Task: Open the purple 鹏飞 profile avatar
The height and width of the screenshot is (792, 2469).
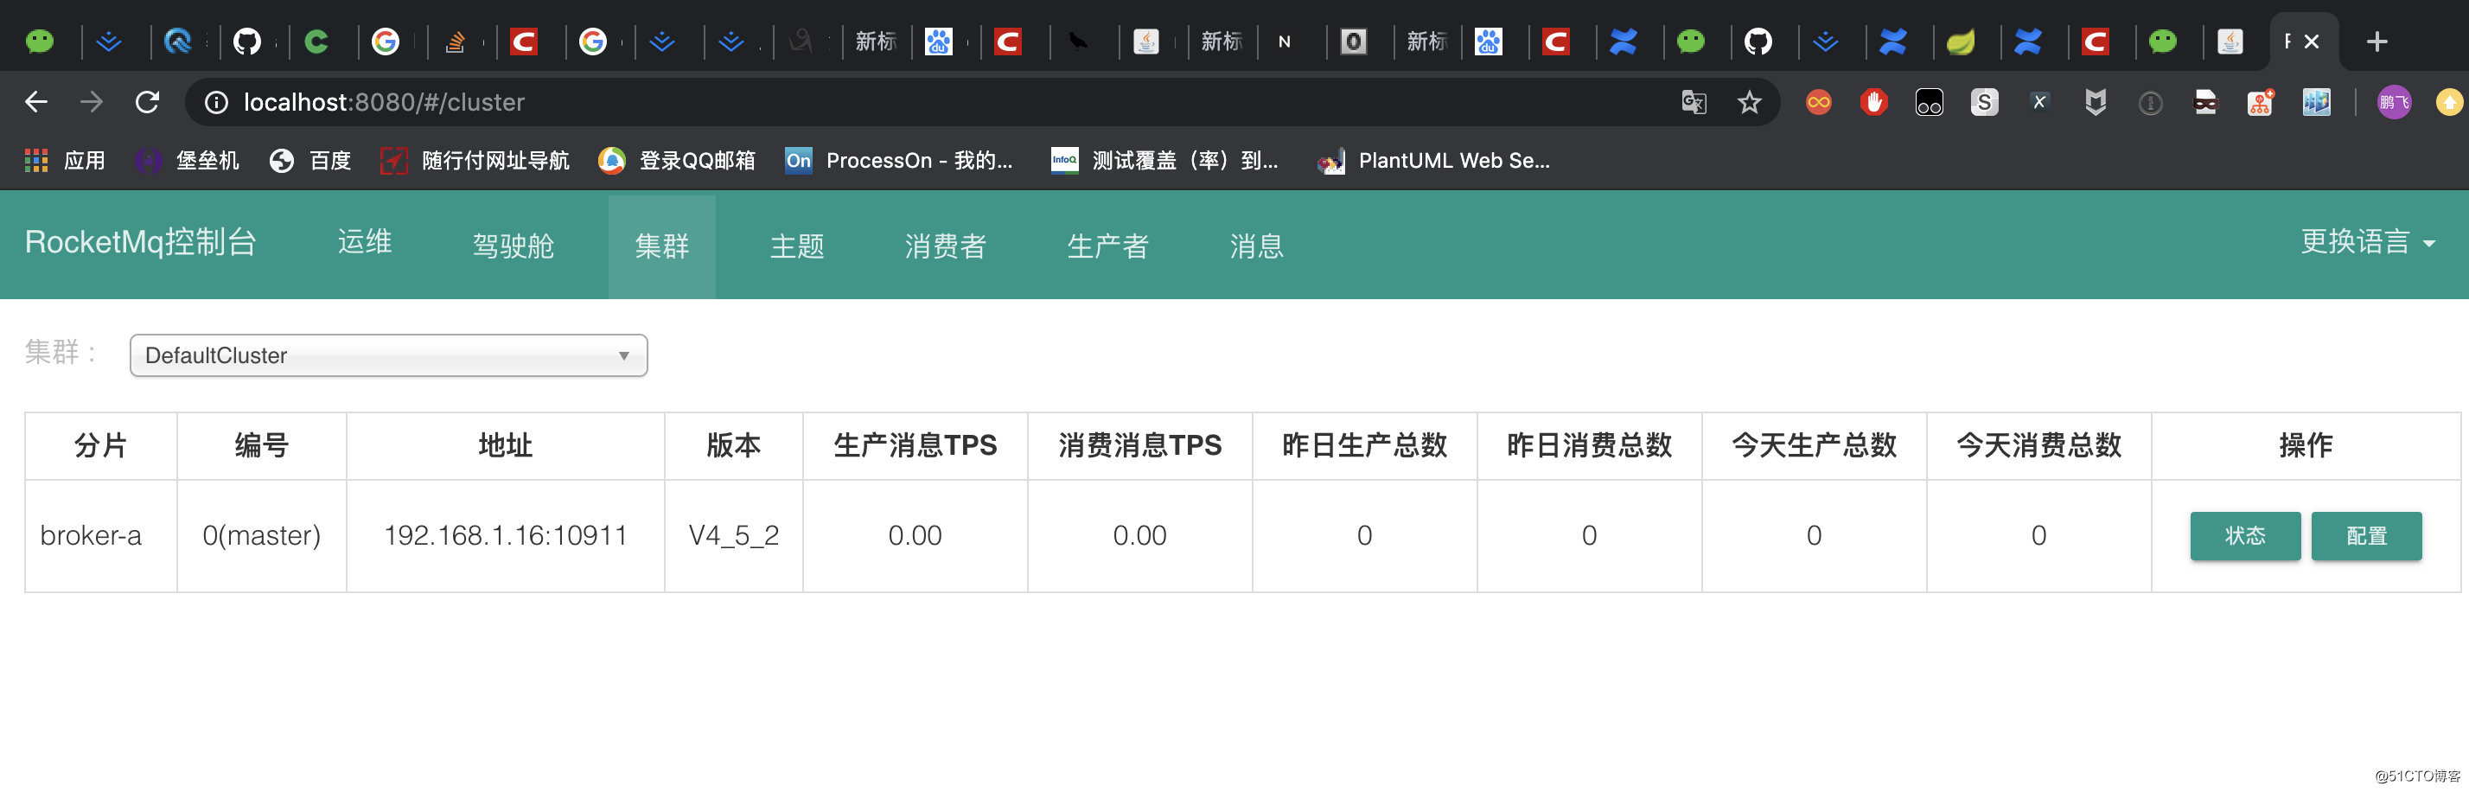Action: (x=2393, y=103)
